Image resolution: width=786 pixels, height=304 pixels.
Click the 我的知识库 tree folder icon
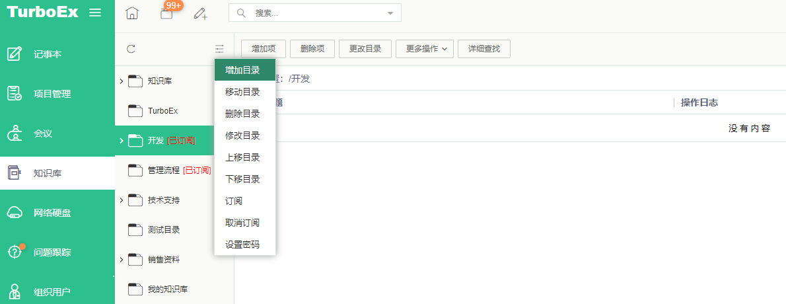point(135,290)
